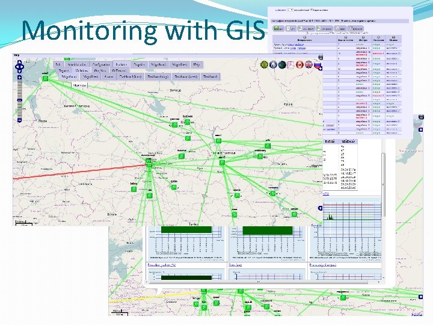Switch language using the Canadian flag
The width and height of the screenshot is (433, 325).
coord(299,64)
